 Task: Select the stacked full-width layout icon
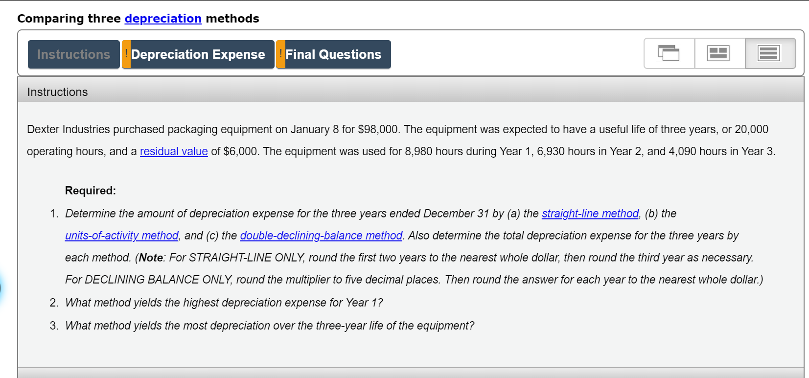(x=769, y=53)
